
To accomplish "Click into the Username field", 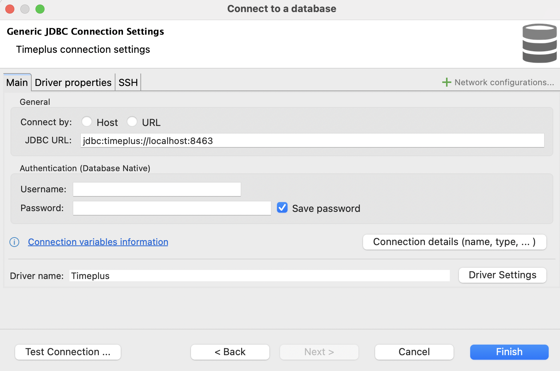I will tap(157, 189).
